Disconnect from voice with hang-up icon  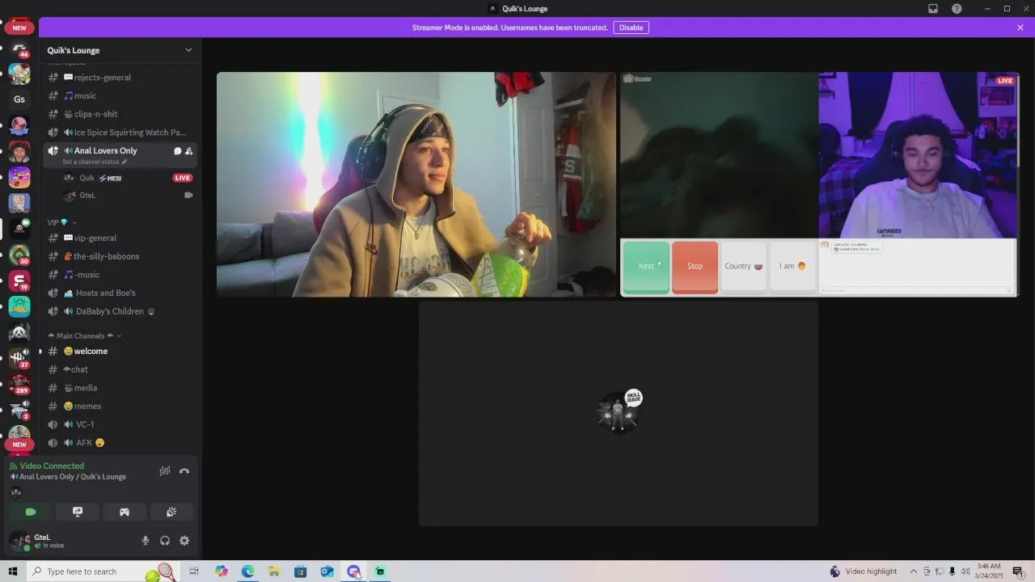click(x=184, y=471)
